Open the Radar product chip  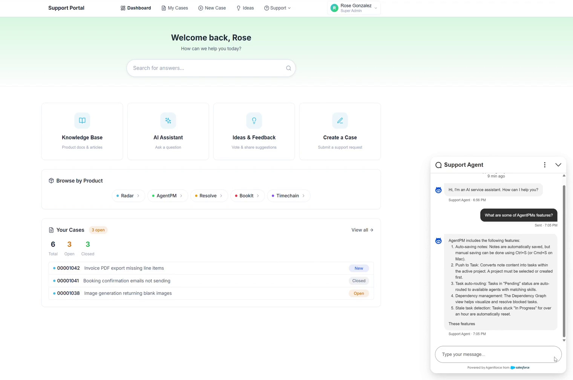[128, 196]
